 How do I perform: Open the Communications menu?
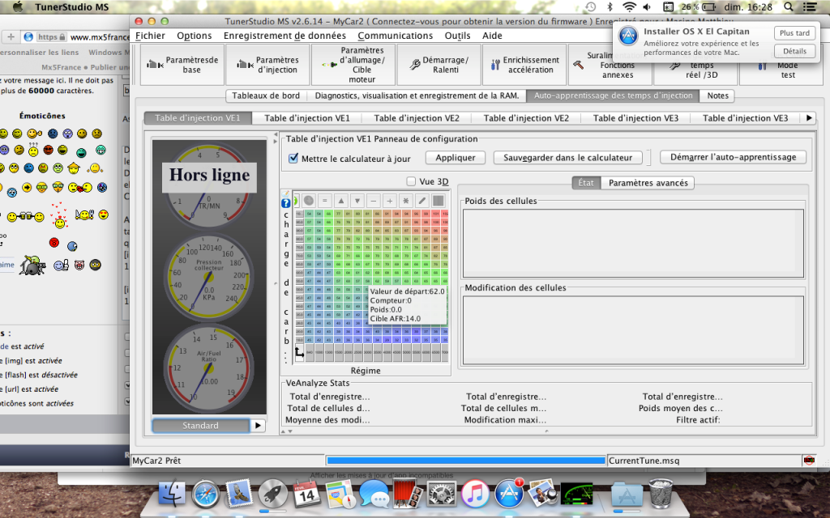tap(396, 36)
